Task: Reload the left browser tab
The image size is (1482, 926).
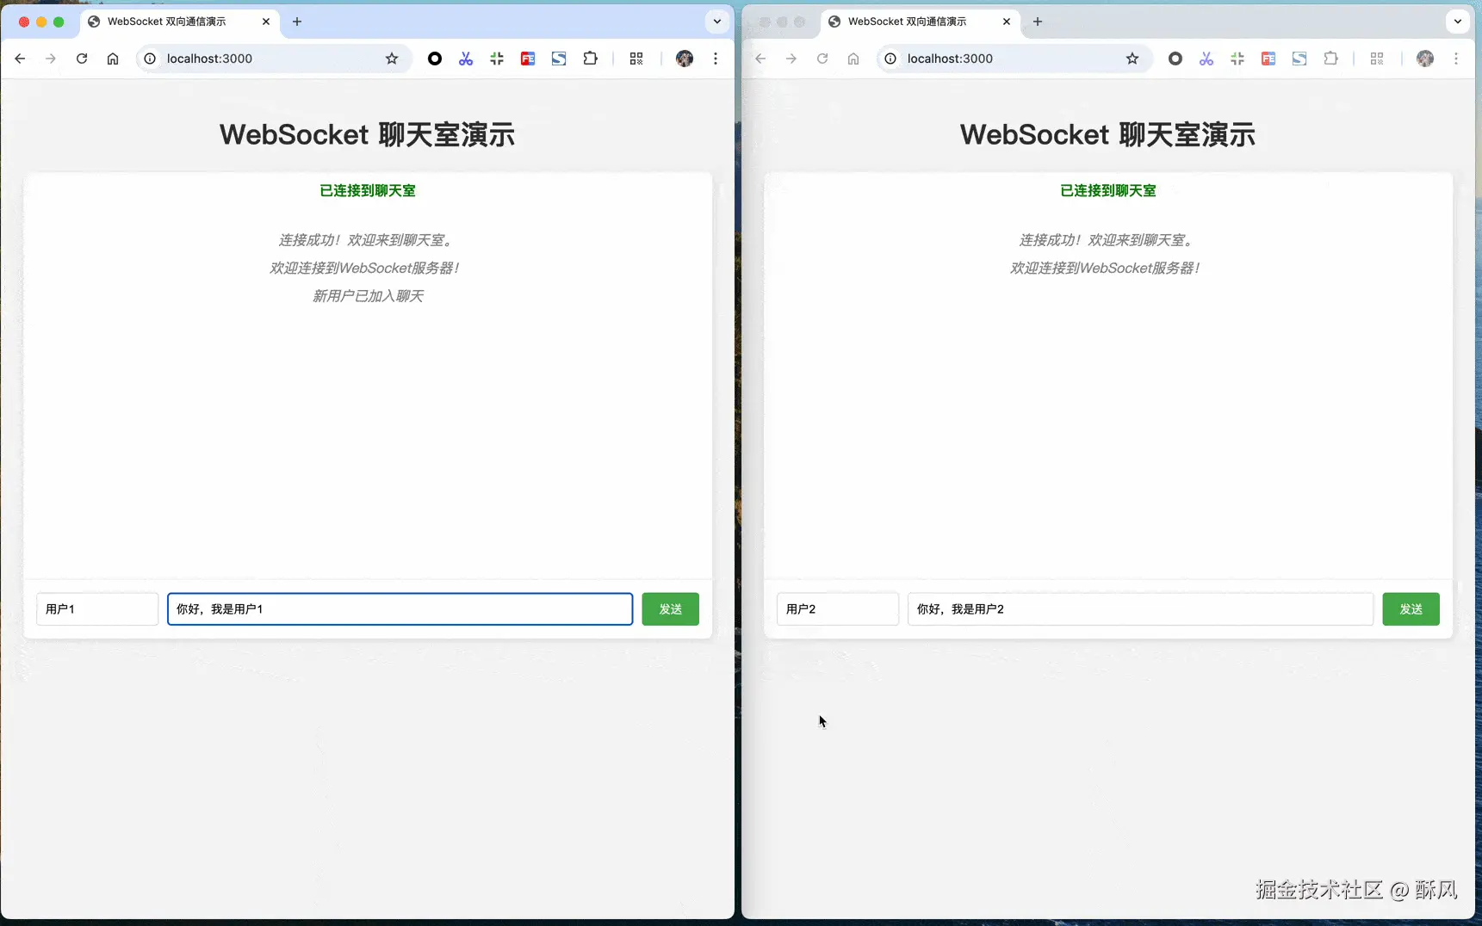Action: coord(82,59)
